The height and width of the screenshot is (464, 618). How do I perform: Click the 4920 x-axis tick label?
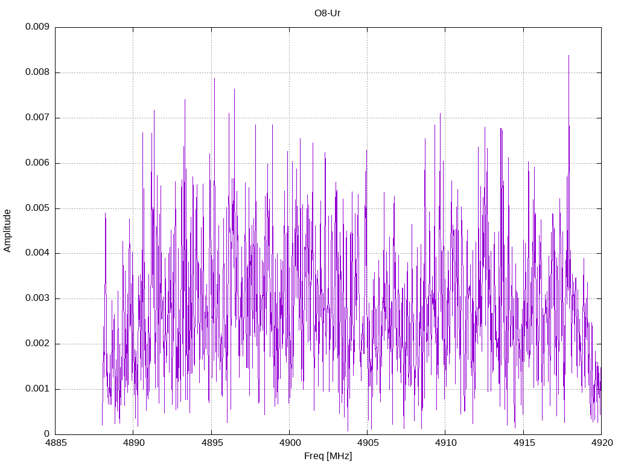click(x=602, y=443)
